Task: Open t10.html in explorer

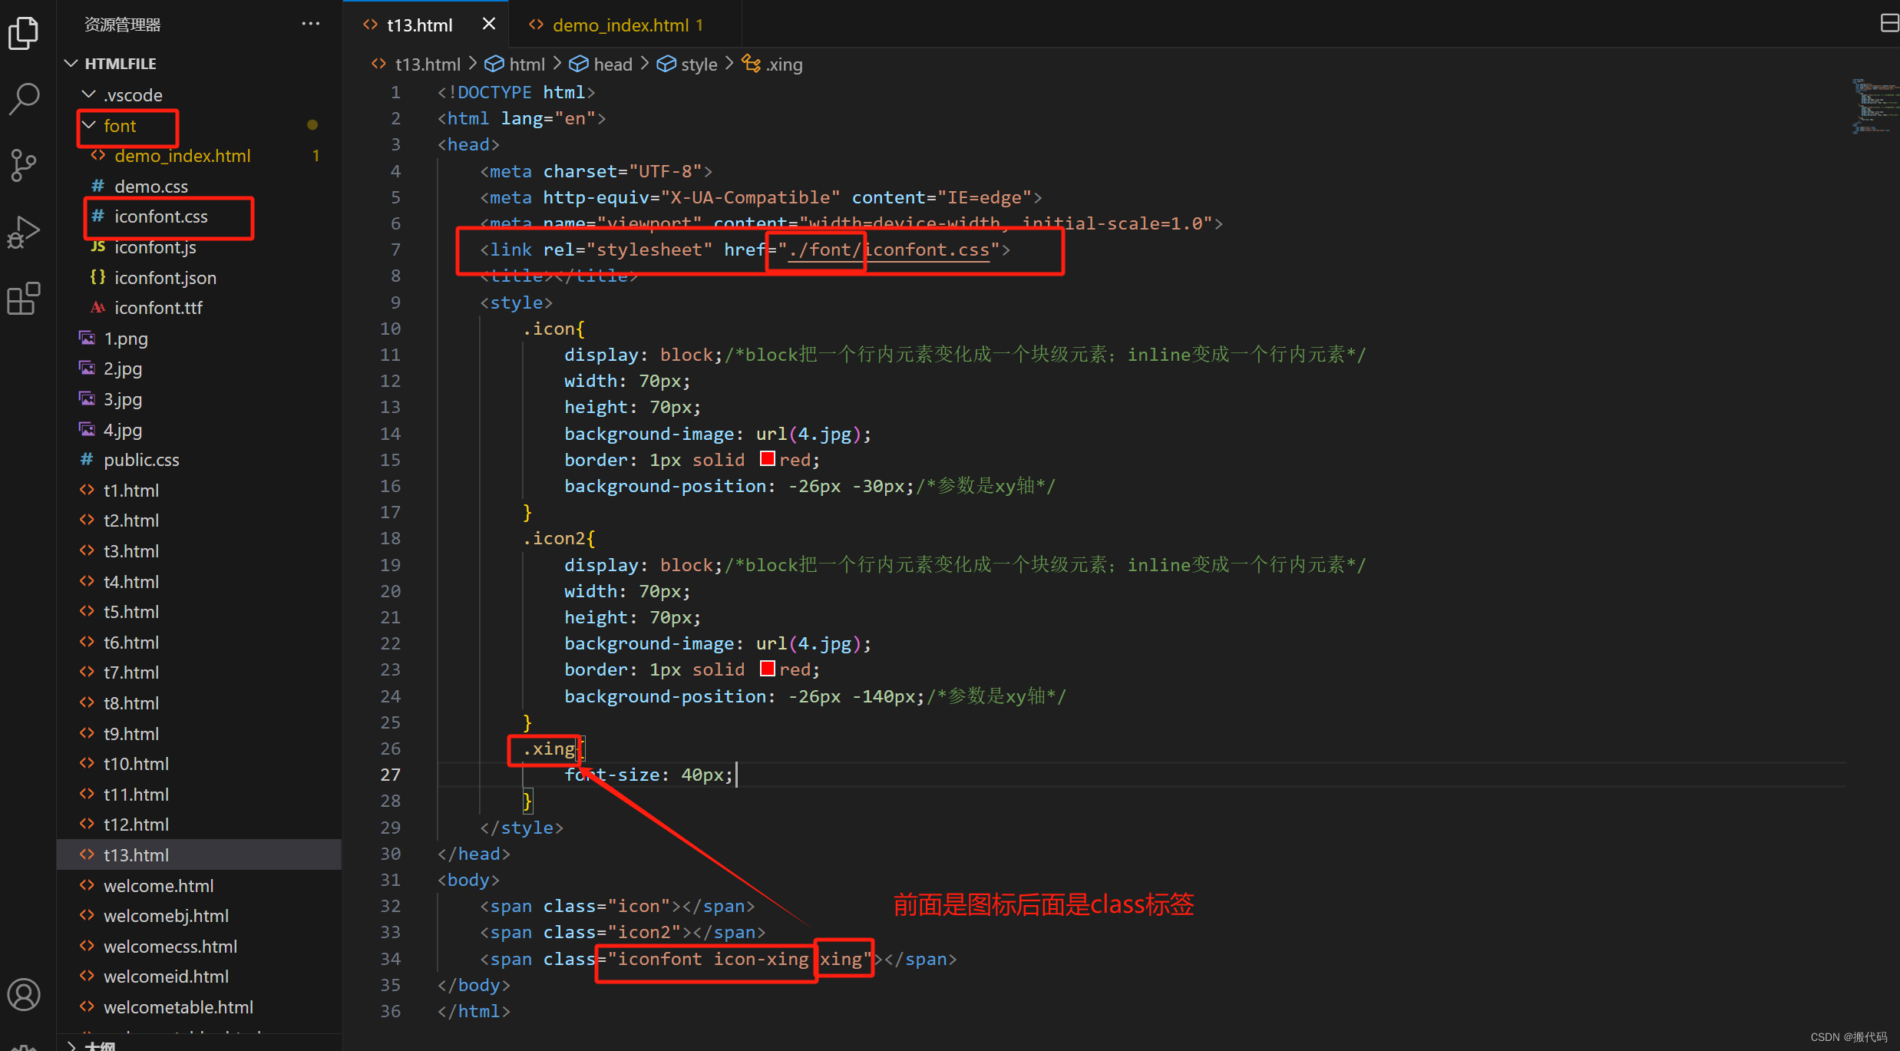Action: click(200, 764)
